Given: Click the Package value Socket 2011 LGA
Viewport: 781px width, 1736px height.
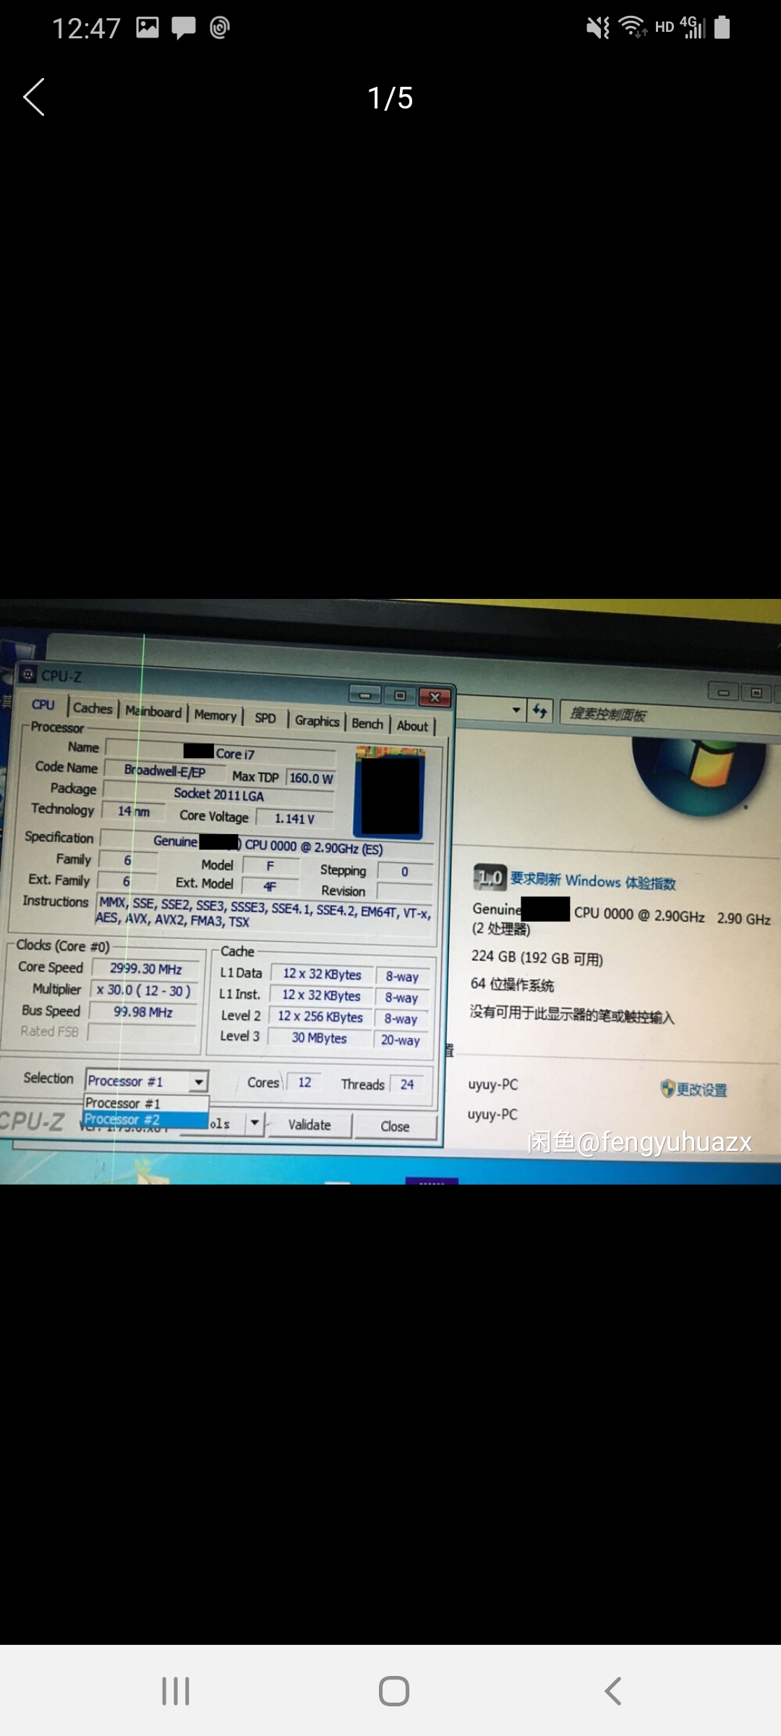Looking at the screenshot, I should click(x=219, y=794).
